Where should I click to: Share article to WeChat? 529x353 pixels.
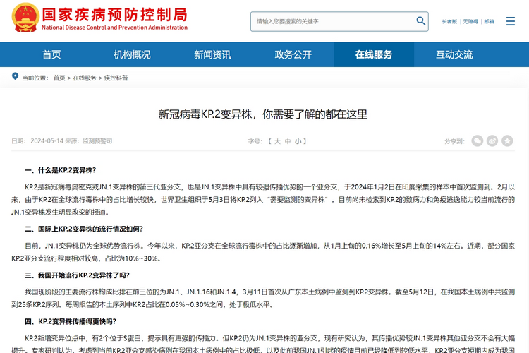(x=478, y=140)
